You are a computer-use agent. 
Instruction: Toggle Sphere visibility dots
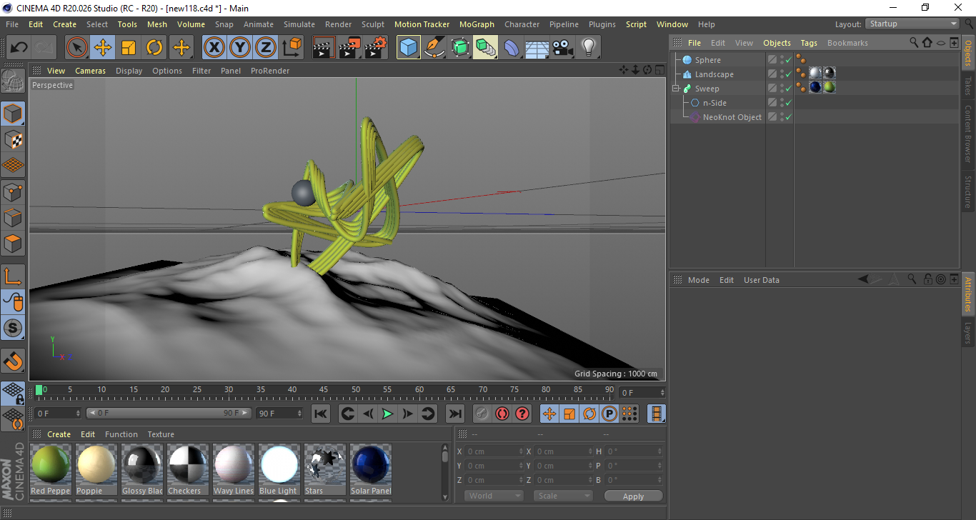(782, 60)
